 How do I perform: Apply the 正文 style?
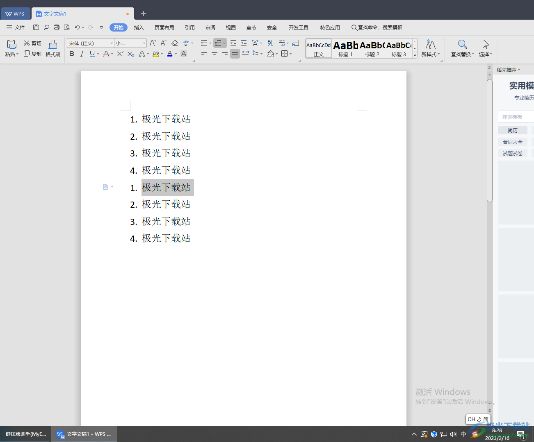(319, 49)
